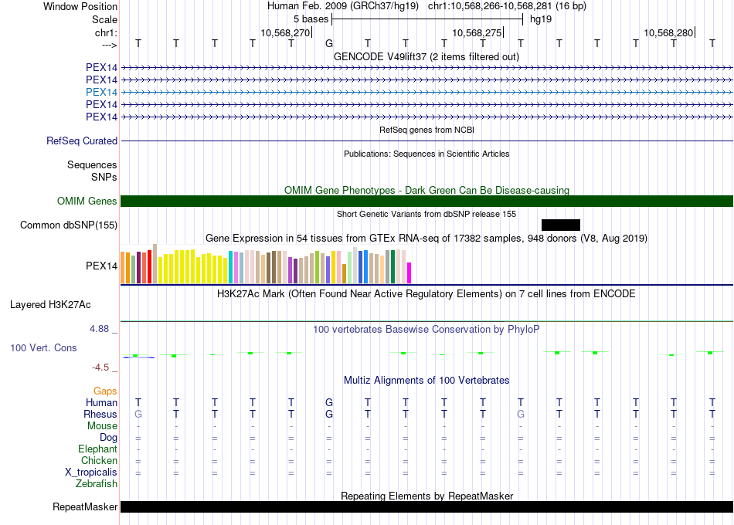Click the GENCODE V49lift37 track title
This screenshot has width=734, height=525.
(426, 56)
